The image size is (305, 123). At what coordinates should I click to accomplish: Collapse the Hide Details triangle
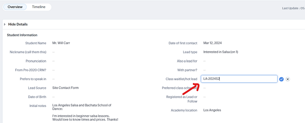(x=5, y=25)
